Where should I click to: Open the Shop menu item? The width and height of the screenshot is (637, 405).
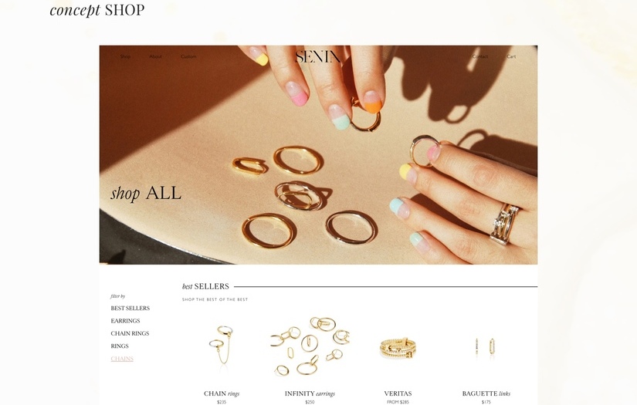coord(125,56)
